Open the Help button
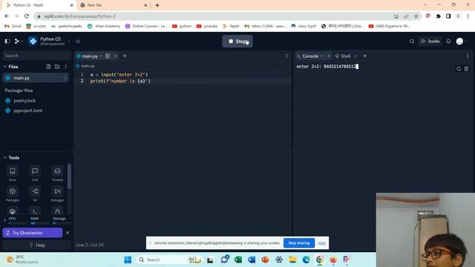475x267 pixels. (37, 245)
